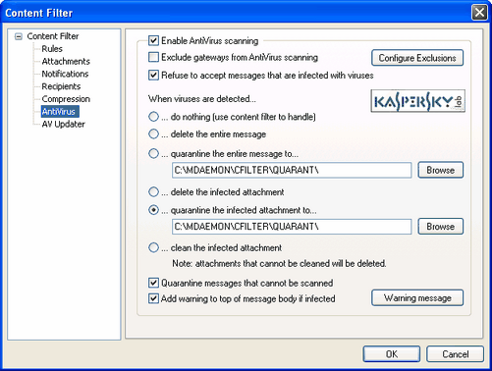The image size is (492, 371).
Task: Open the Rules tree item
Action: pyautogui.click(x=52, y=49)
